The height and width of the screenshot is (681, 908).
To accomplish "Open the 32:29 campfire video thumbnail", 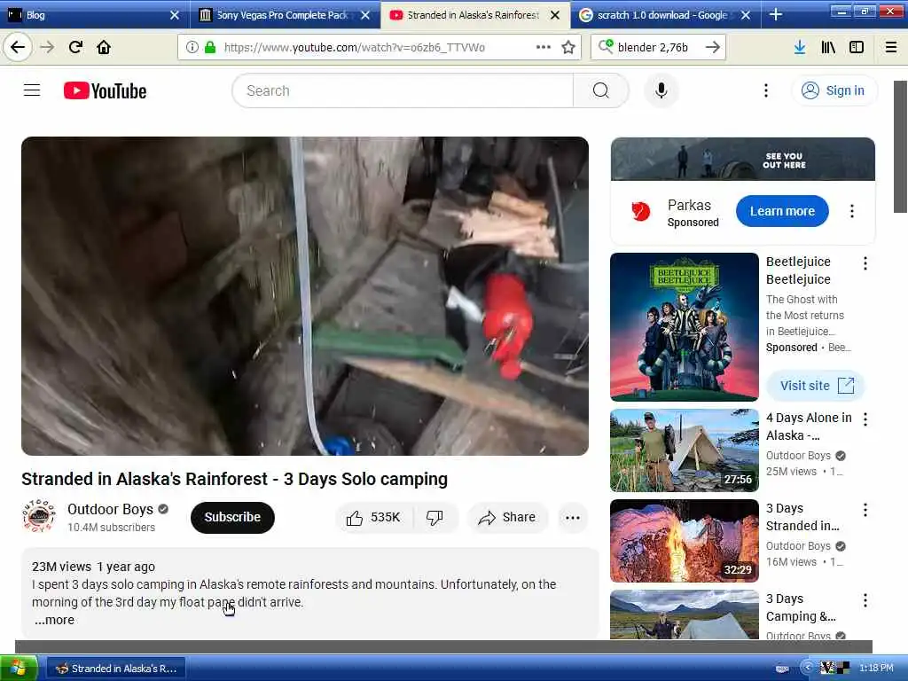I will pyautogui.click(x=684, y=540).
